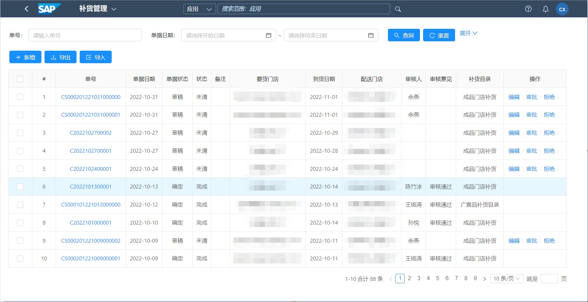Go to page 2
The width and height of the screenshot is (588, 302).
(410, 278)
